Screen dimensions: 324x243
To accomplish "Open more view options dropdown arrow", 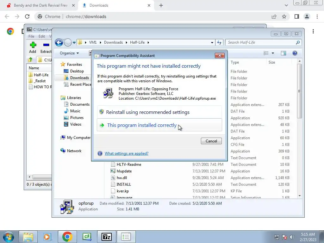I will click(x=273, y=53).
